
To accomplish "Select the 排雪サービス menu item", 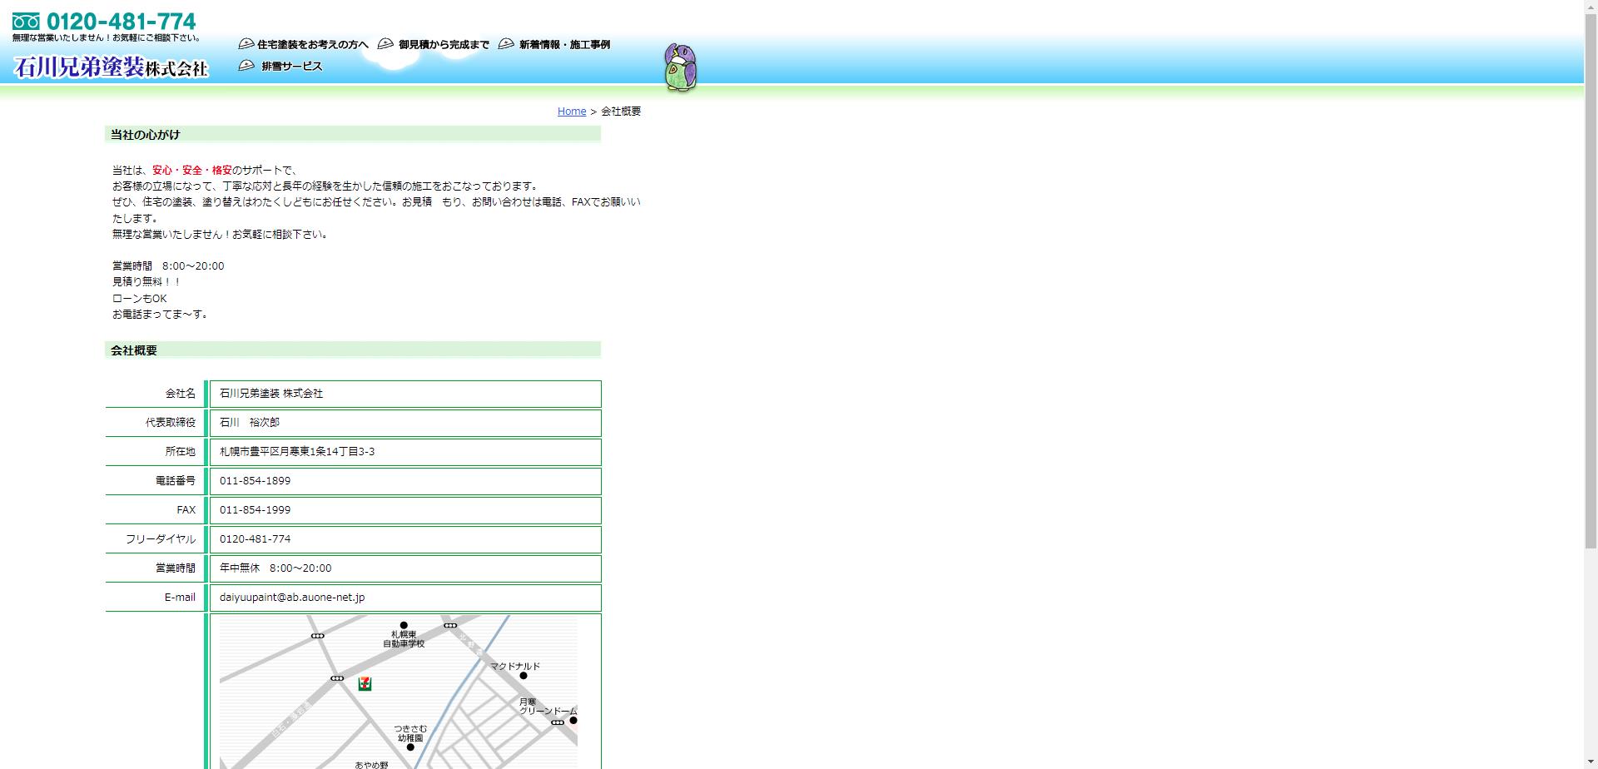I will 291,67.
